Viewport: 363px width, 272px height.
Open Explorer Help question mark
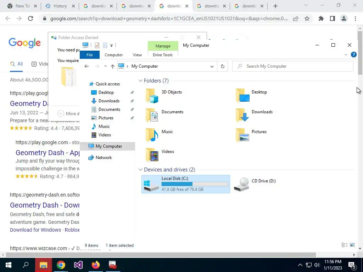pos(353,55)
